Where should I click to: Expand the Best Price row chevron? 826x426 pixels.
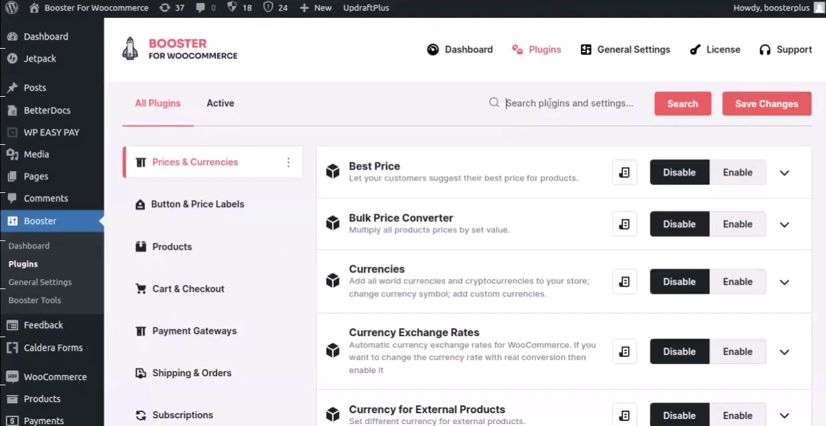(785, 173)
